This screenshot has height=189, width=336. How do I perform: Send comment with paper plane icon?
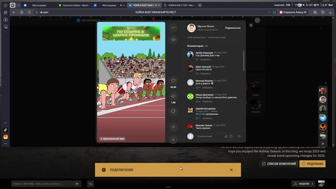coord(239,136)
